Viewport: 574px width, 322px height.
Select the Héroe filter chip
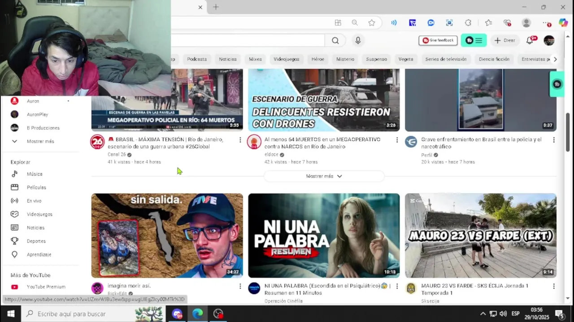(317, 59)
